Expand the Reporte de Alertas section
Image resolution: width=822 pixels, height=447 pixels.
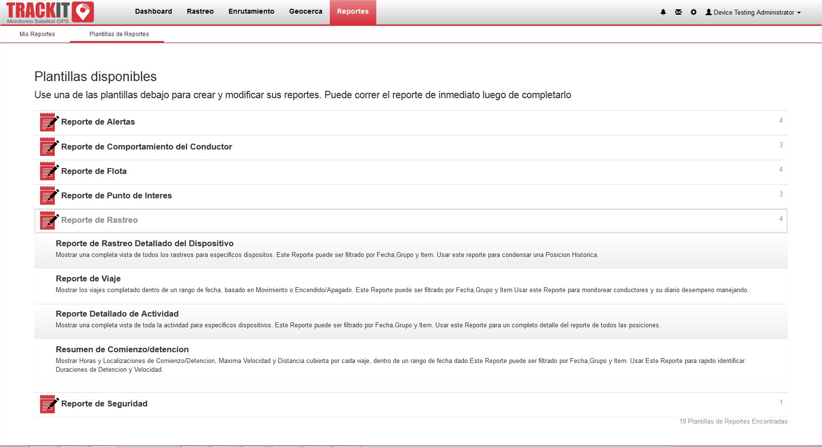pyautogui.click(x=98, y=122)
